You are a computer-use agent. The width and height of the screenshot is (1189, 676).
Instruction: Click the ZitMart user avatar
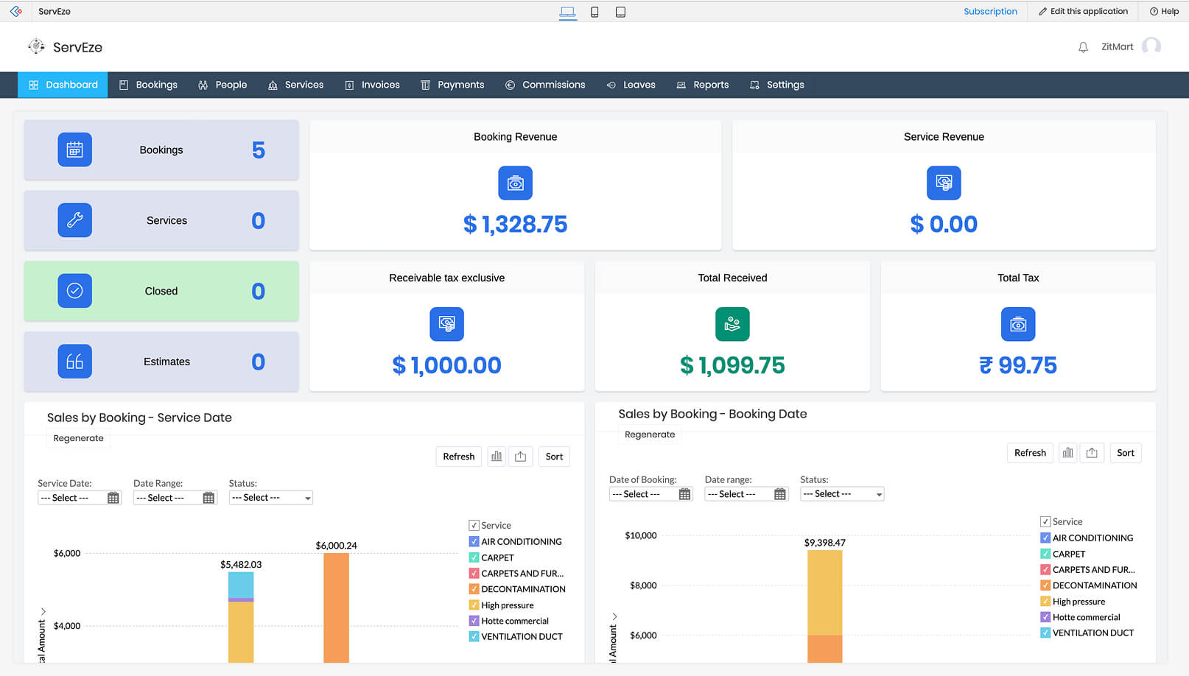click(x=1151, y=46)
